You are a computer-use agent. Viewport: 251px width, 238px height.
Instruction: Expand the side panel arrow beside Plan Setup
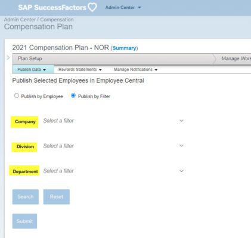(8, 58)
